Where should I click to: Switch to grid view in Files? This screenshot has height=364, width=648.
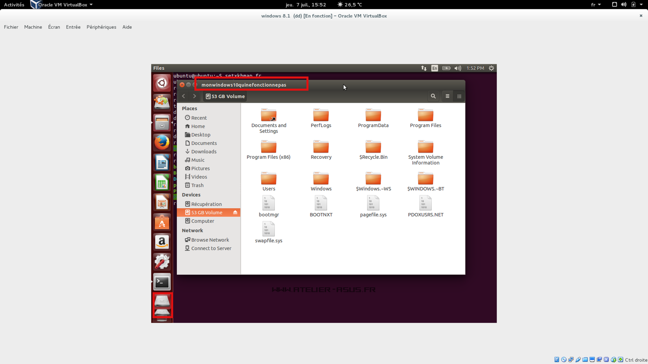coord(459,96)
